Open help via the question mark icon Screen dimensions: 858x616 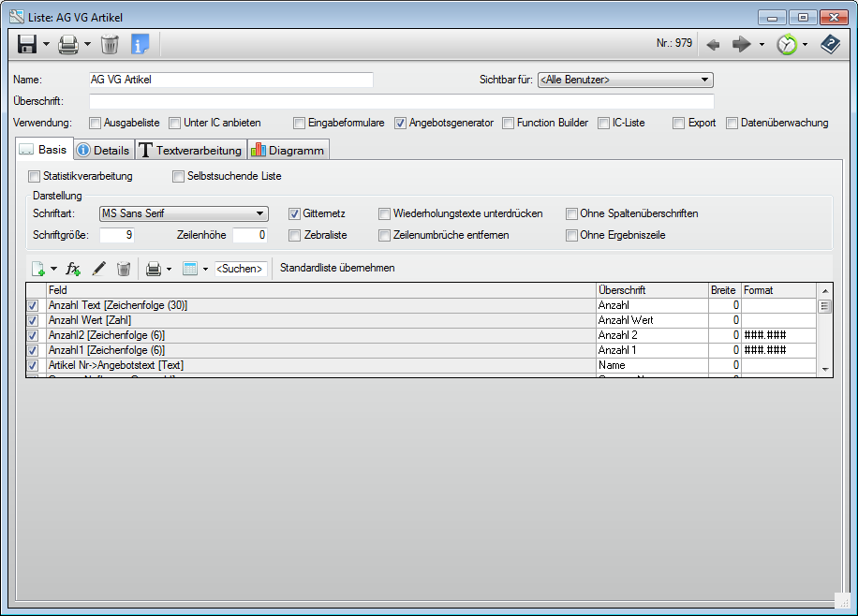[830, 42]
